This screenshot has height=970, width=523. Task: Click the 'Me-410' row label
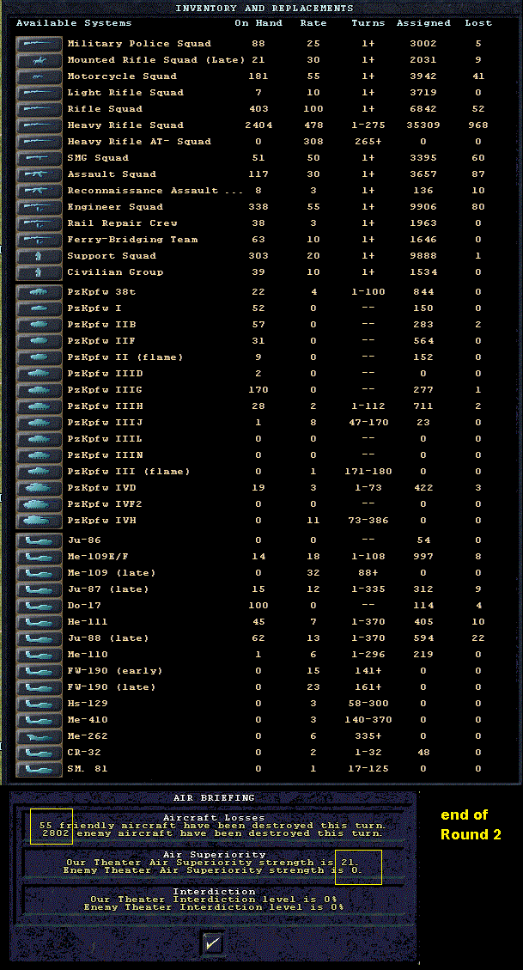point(88,720)
